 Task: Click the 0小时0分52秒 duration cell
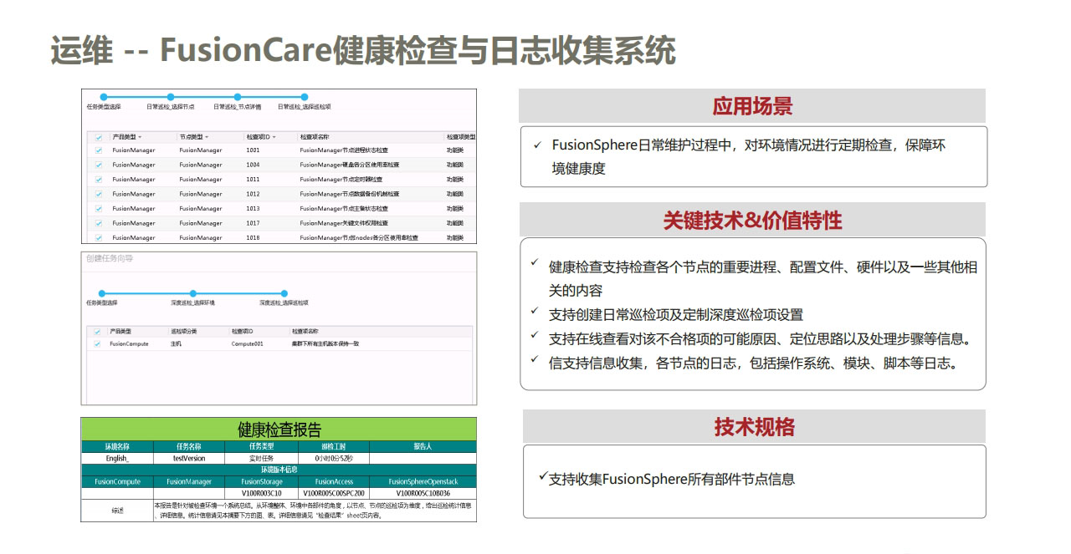click(x=333, y=458)
